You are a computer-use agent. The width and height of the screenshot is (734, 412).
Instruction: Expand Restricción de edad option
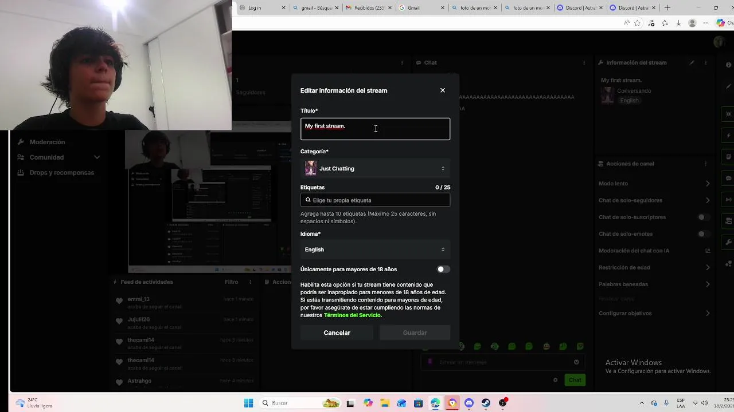654,267
